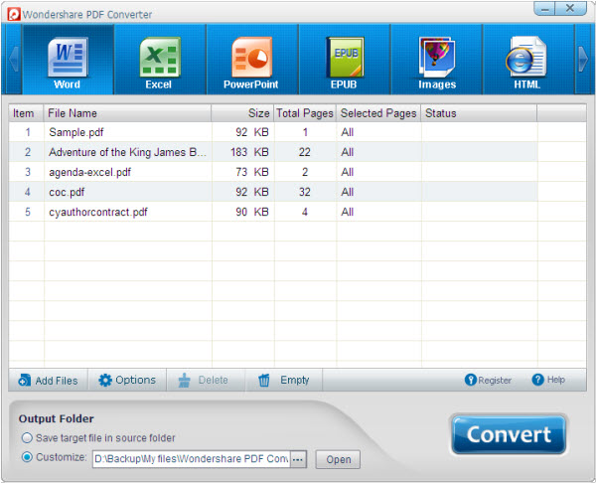Select the EPUB output format
Screen dimensions: 596x483
344,60
